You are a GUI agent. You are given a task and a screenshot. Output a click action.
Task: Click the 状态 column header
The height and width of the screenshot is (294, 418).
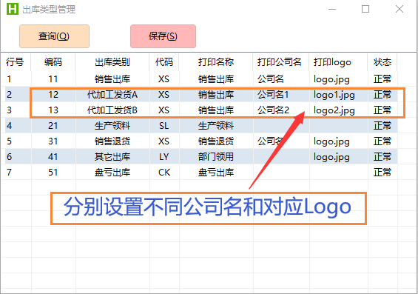pos(382,62)
